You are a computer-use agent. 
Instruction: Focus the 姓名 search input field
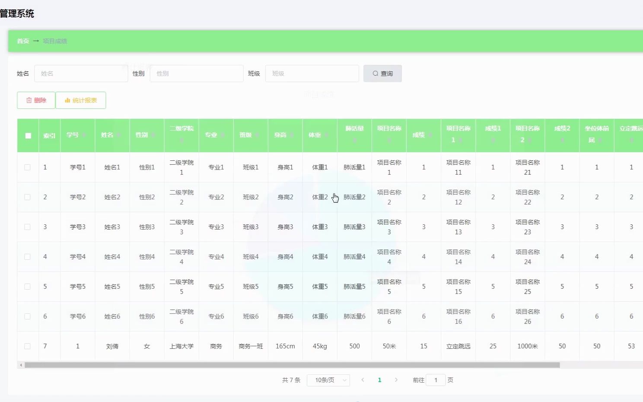point(81,73)
